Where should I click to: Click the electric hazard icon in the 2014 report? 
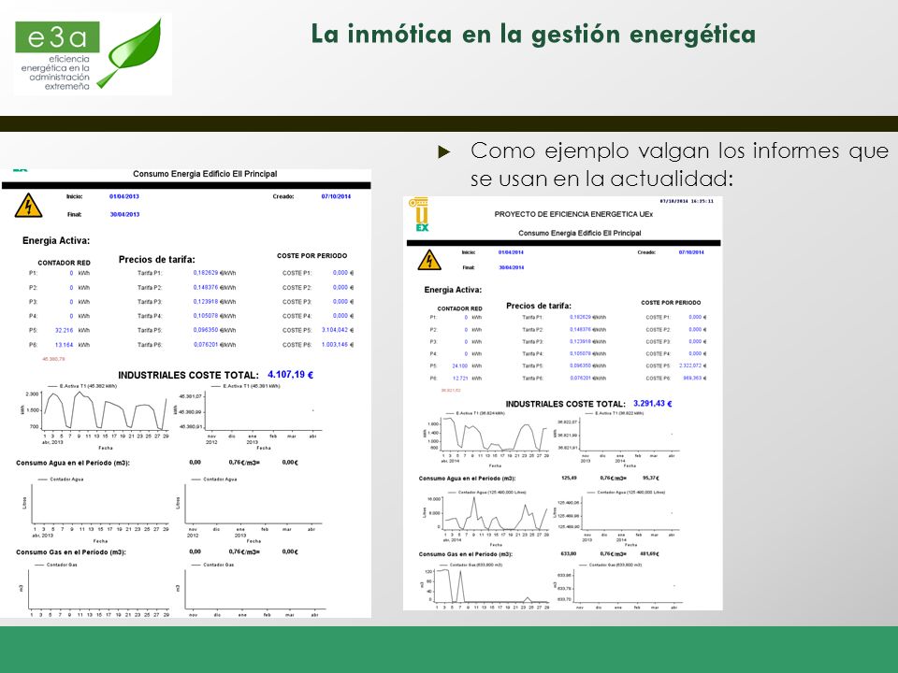[x=429, y=260]
